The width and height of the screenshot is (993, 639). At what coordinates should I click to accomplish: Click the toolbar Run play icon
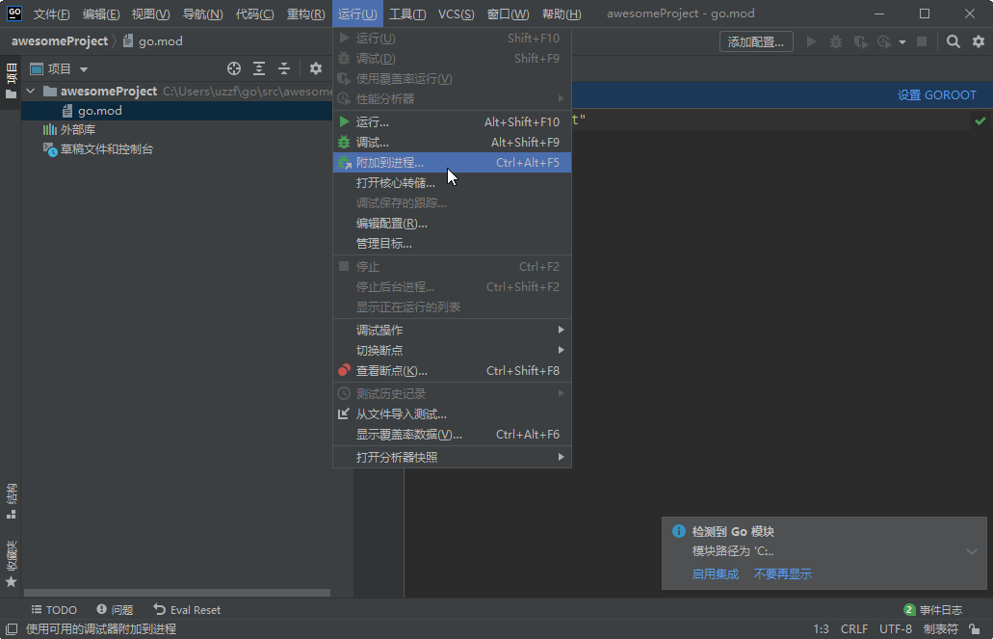pyautogui.click(x=811, y=41)
